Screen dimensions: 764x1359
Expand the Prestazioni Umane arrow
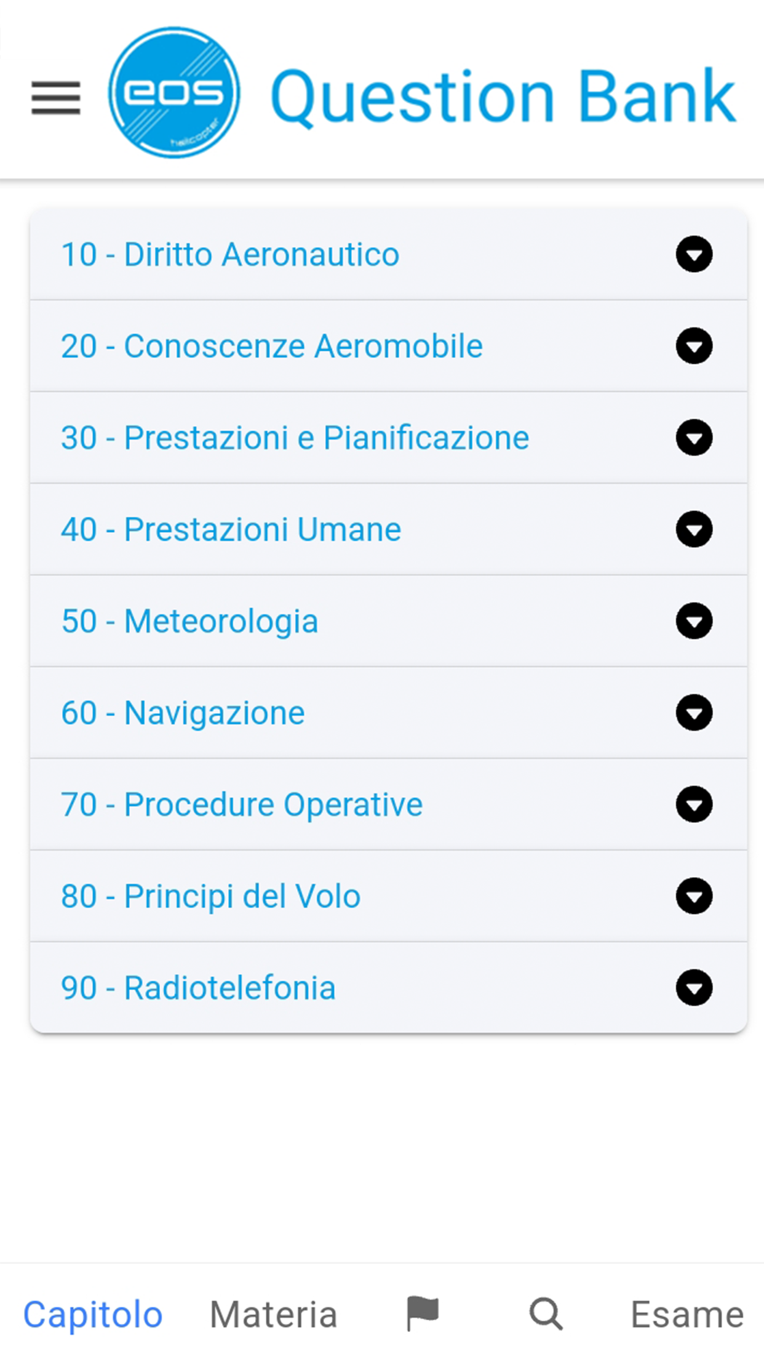pyautogui.click(x=694, y=529)
